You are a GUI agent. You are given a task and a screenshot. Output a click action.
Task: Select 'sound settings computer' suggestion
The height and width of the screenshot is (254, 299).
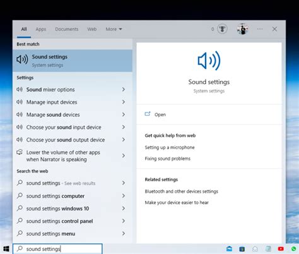click(x=73, y=196)
